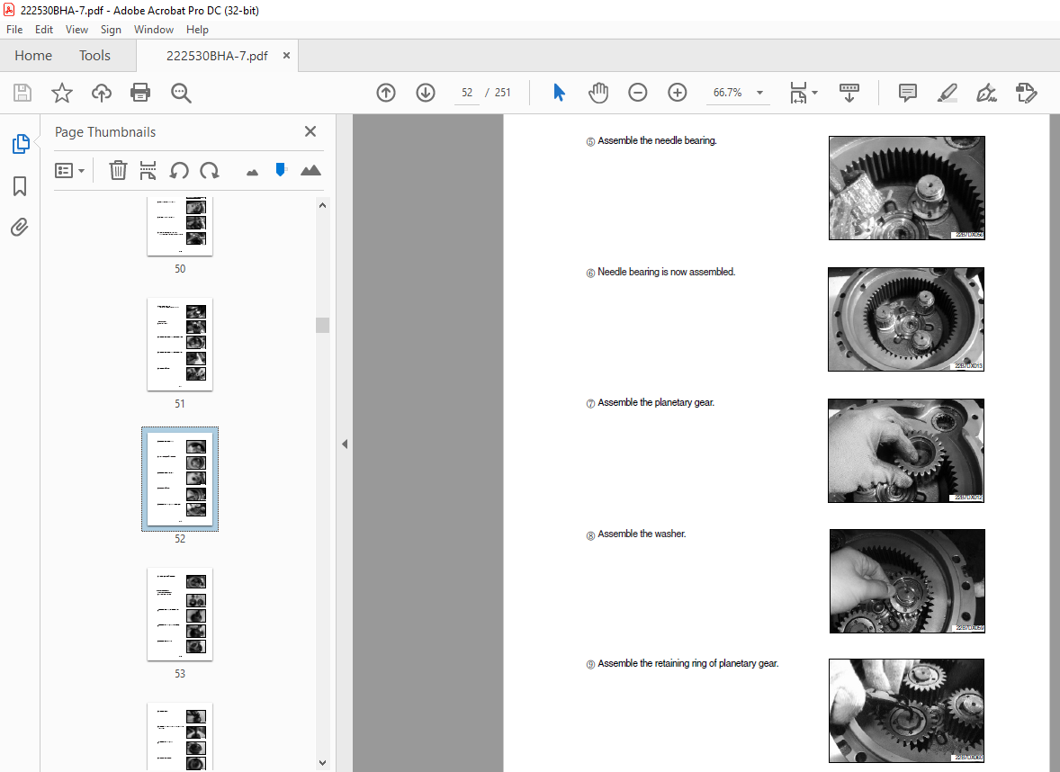Click 'Assemble the planetary gear.' text

coord(656,403)
